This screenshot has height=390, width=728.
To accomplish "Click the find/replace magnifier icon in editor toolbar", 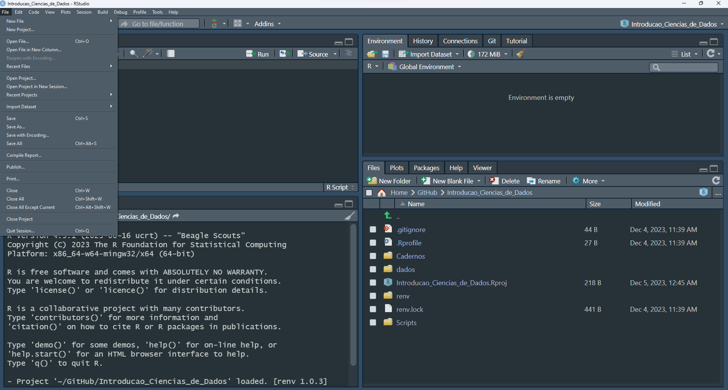I will pos(134,54).
